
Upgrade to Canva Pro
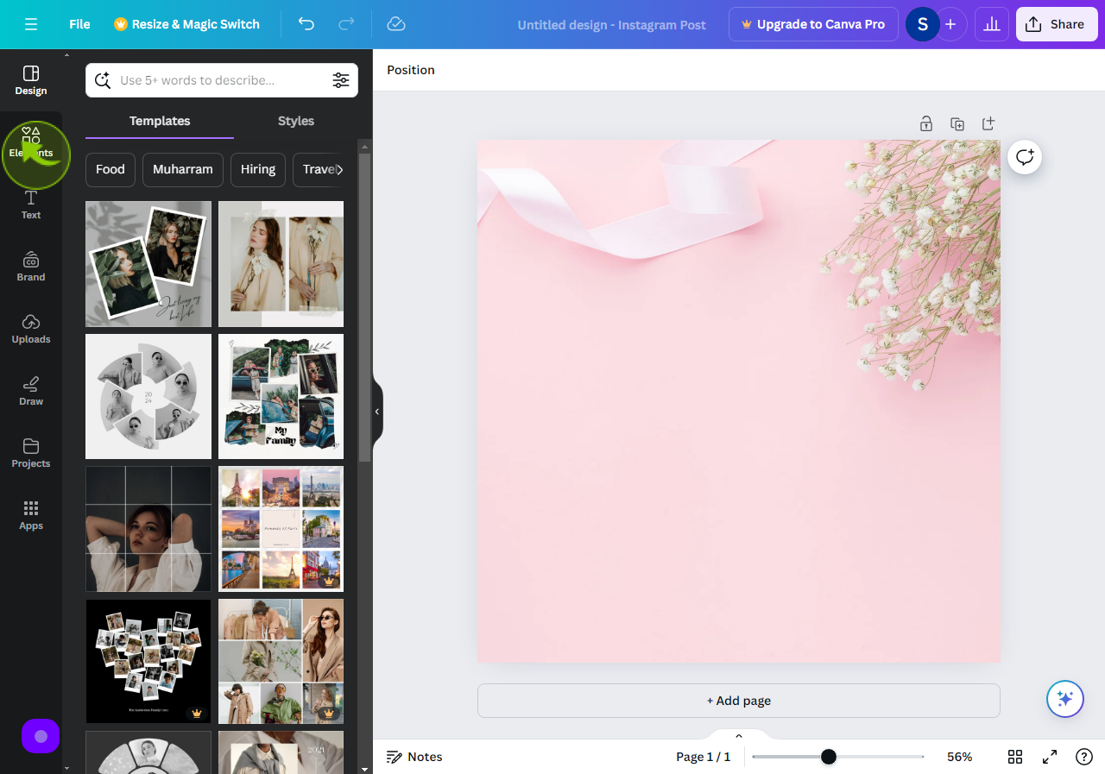(x=813, y=24)
